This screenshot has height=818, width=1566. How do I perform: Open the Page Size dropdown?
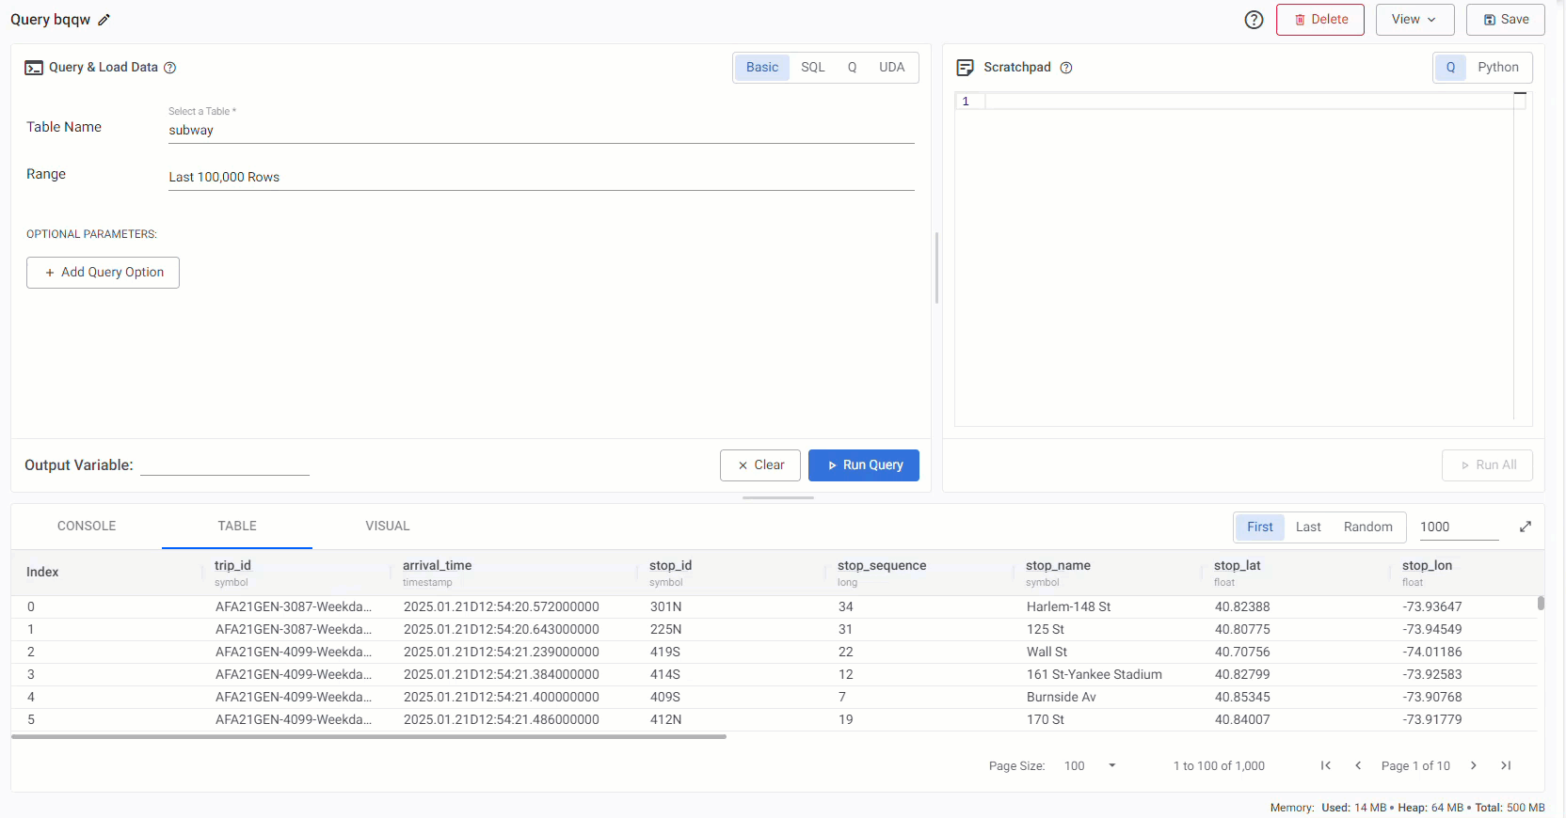(1091, 766)
